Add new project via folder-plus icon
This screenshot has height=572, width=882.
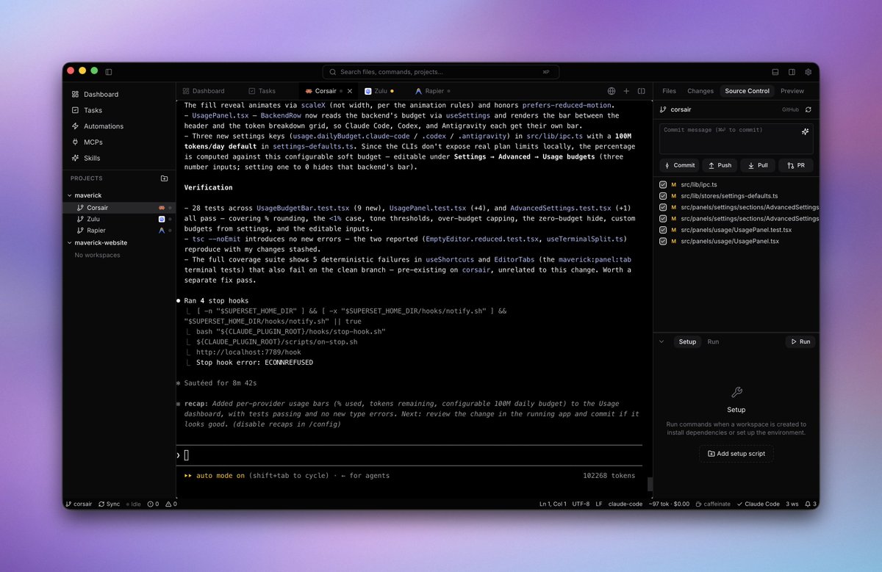click(164, 178)
